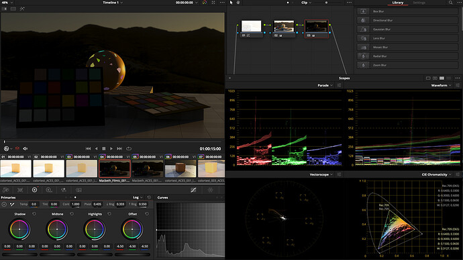This screenshot has height=260, width=463.
Task: Toggle loop playback button
Action: pos(129,149)
